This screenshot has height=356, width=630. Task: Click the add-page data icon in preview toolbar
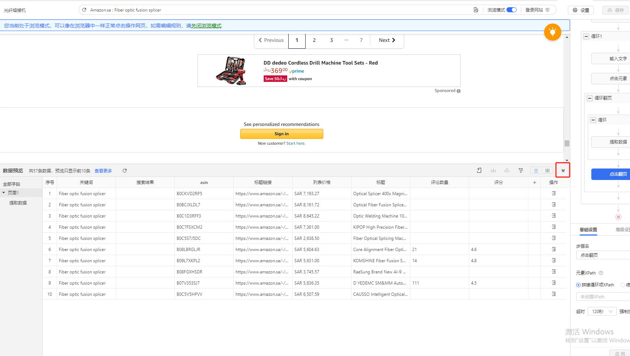(x=479, y=170)
